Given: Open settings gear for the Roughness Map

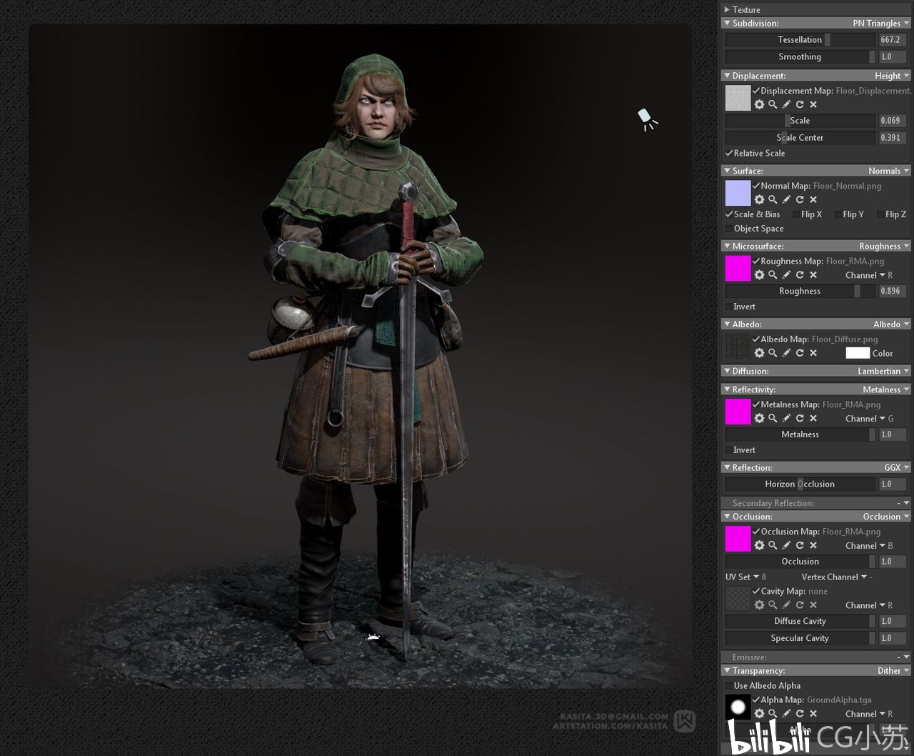Looking at the screenshot, I should (x=759, y=275).
